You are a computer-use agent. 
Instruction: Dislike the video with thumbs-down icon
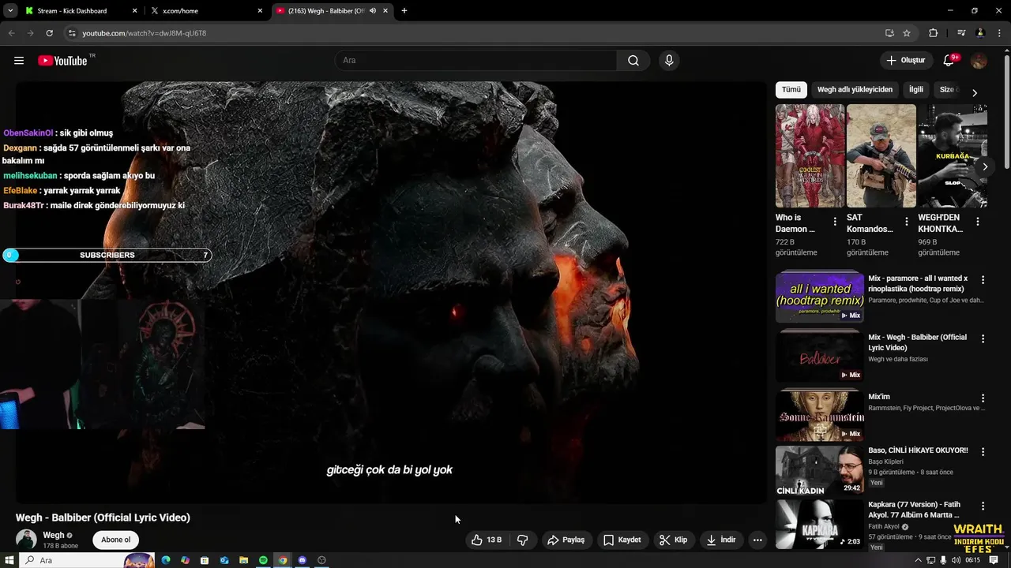coord(522,540)
